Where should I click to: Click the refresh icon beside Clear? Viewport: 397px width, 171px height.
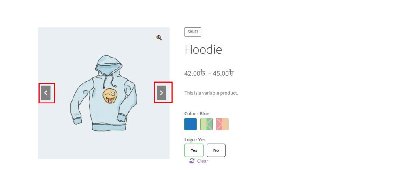point(192,161)
